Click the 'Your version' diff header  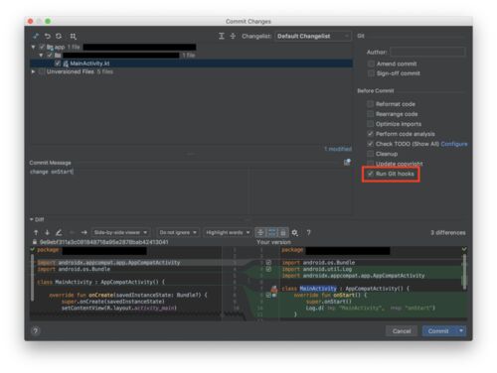click(273, 242)
